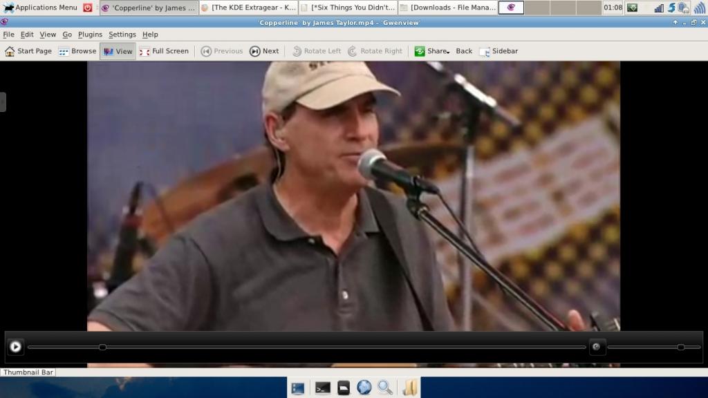708x398 pixels.
Task: Select the first workspace in pager
Action: [511, 8]
